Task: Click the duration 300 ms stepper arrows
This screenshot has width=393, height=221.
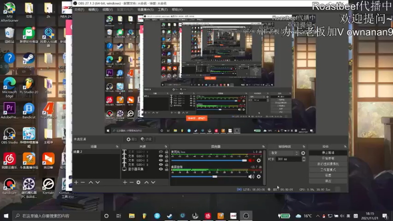Action: click(304, 159)
